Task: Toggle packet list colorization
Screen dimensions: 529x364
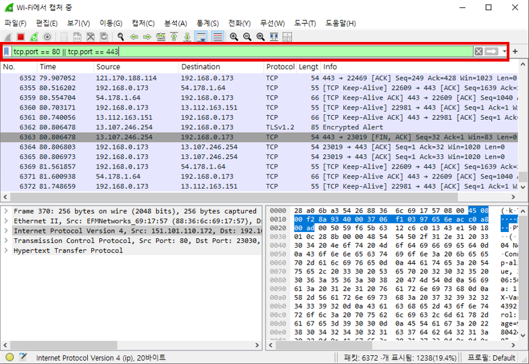Action: (x=217, y=37)
